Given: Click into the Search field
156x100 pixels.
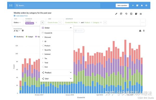Looking at the screenshot, I should (x=57, y=5).
